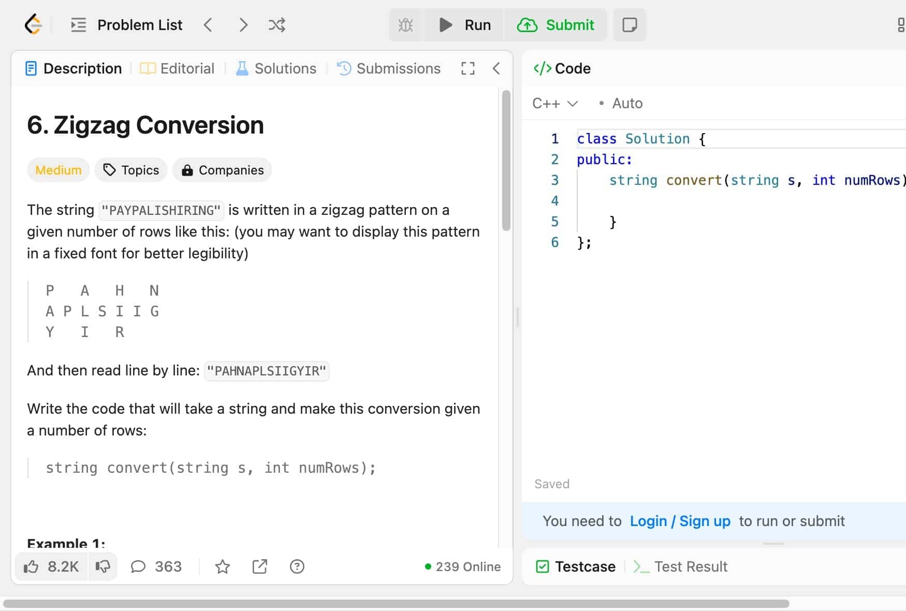906x611 pixels.
Task: Share problem via external link icon
Action: click(259, 566)
